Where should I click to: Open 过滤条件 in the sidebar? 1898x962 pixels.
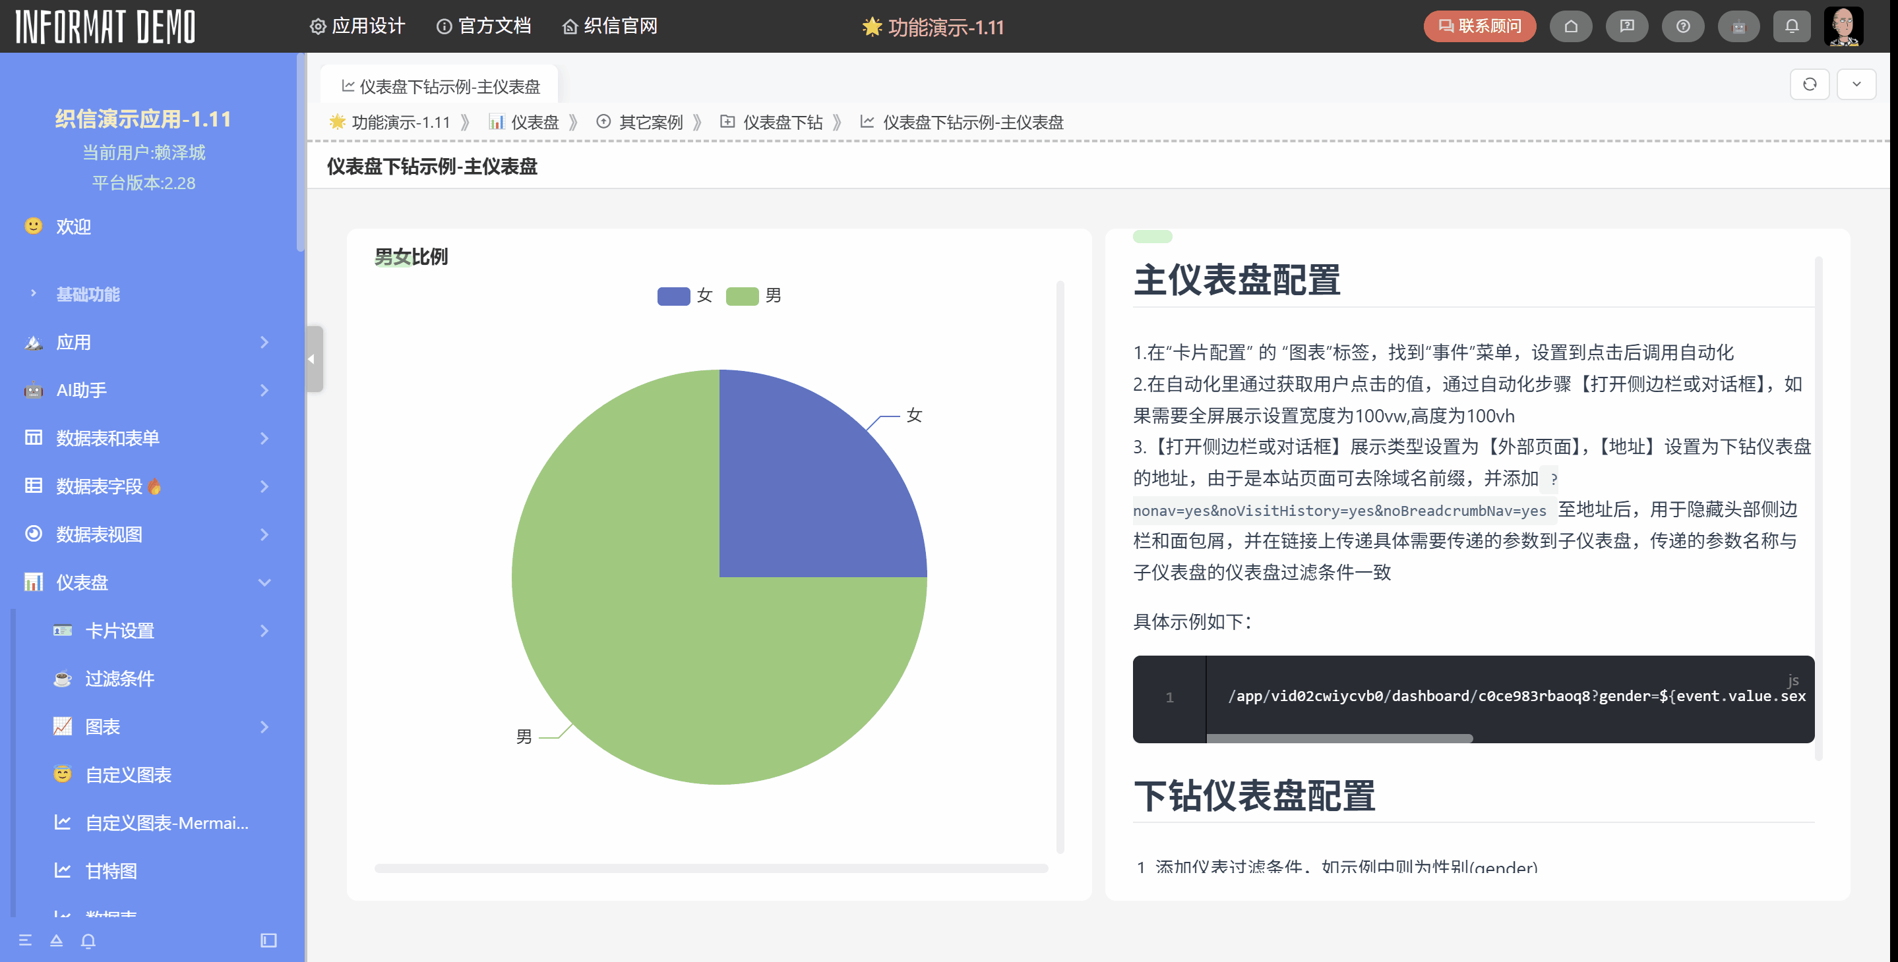point(119,678)
